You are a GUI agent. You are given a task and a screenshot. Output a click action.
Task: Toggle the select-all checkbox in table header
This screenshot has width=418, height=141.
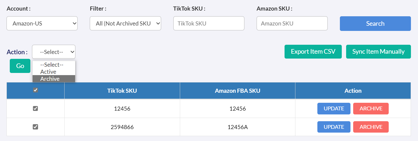[x=36, y=90]
